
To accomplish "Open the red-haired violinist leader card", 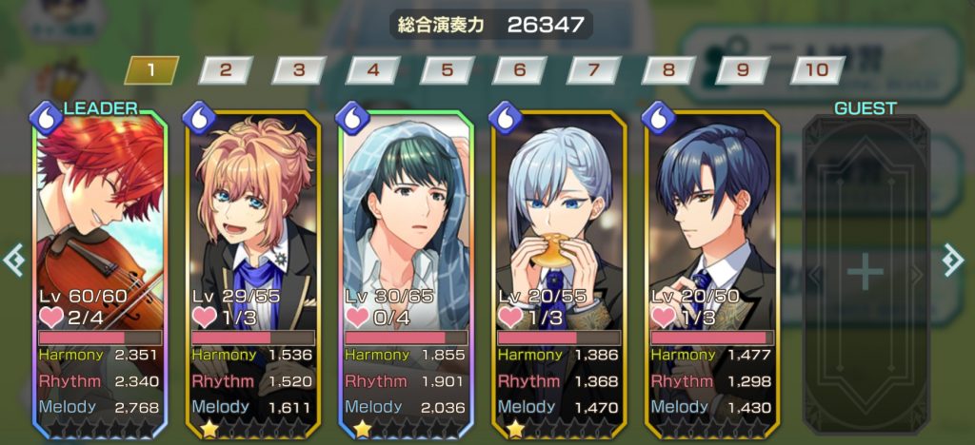I will tap(100, 275).
